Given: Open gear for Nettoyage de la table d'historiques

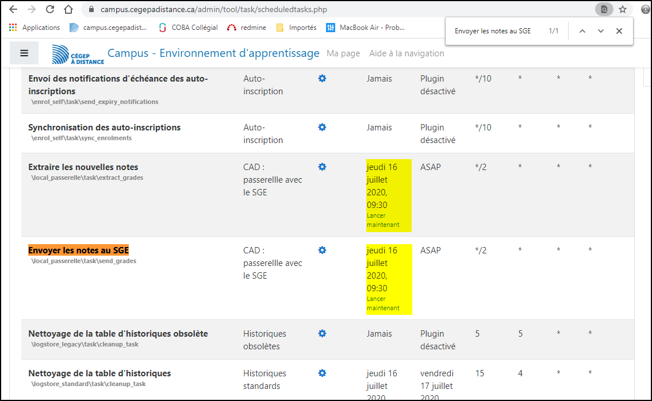Looking at the screenshot, I should [x=322, y=373].
